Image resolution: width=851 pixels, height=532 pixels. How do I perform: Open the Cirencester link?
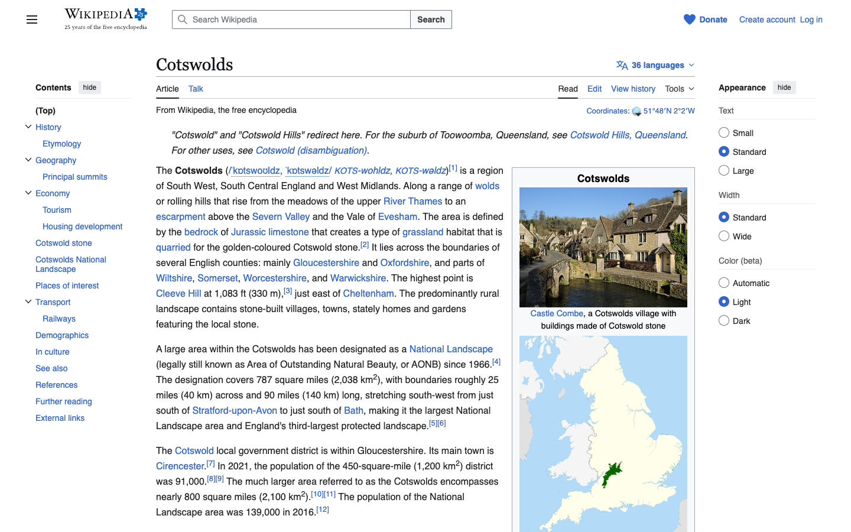(x=180, y=466)
